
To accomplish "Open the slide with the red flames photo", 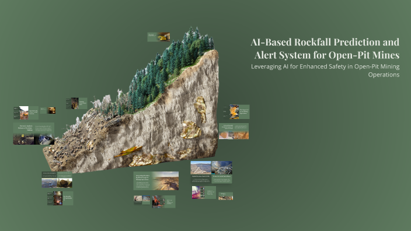I will 163,202.
